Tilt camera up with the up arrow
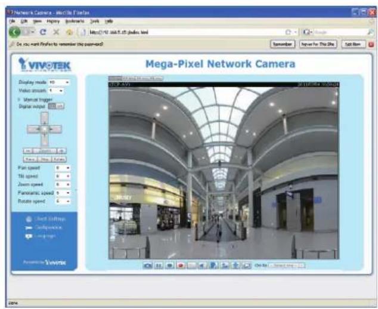 pos(44,118)
